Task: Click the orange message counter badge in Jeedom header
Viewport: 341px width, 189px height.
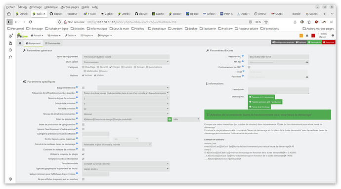Action: (x=301, y=36)
